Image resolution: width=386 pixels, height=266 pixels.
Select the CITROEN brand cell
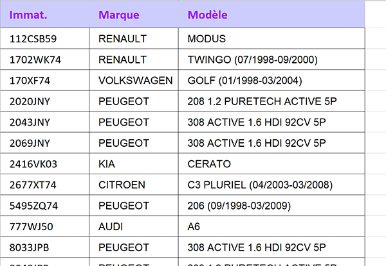(134, 185)
